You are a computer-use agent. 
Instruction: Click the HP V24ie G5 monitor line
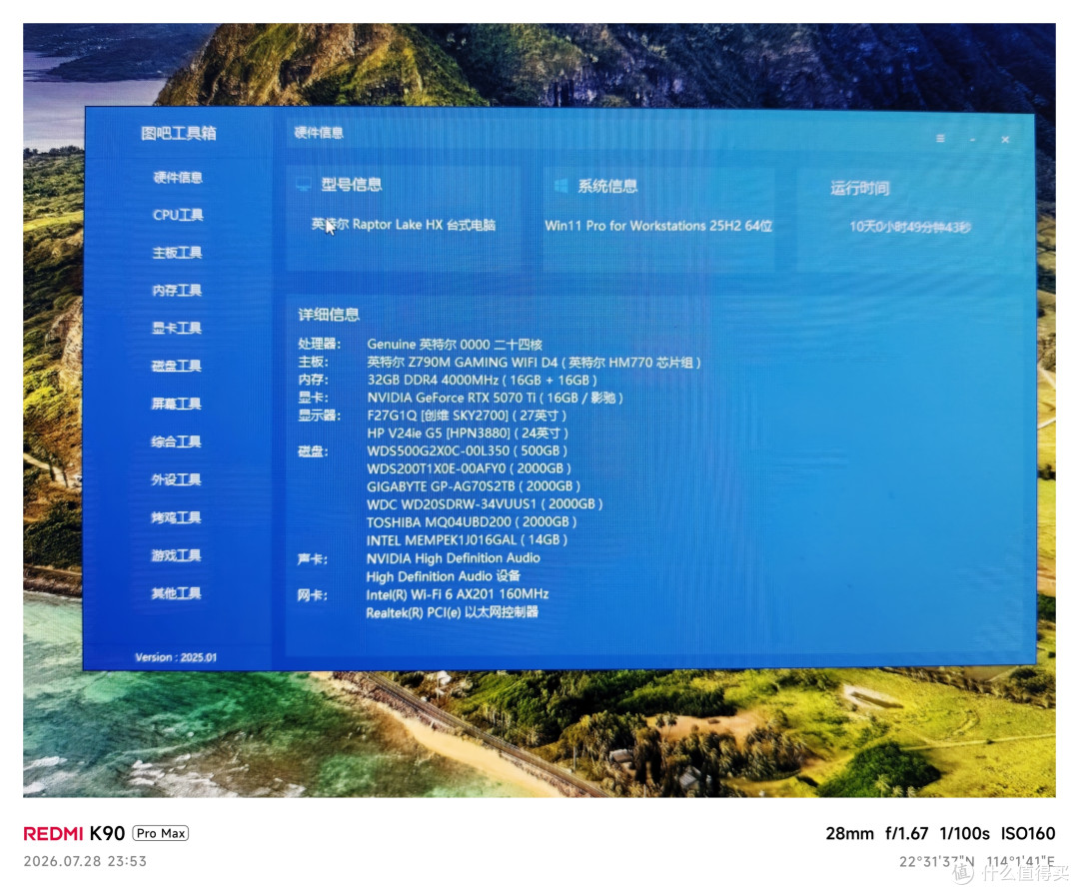coord(468,434)
